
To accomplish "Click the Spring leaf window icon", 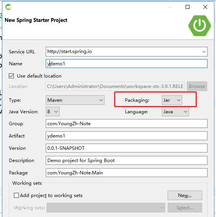I will pos(8,7).
